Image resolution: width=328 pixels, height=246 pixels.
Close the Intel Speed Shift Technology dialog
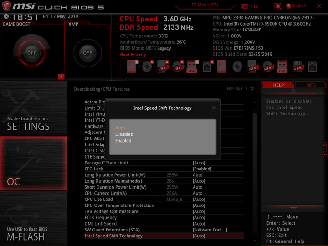tap(213, 108)
